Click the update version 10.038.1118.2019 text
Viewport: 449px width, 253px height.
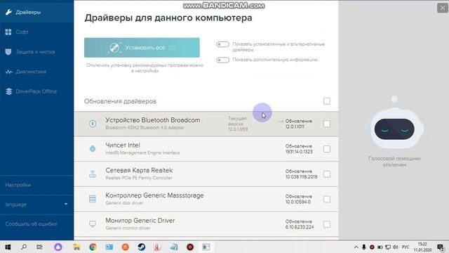[301, 177]
